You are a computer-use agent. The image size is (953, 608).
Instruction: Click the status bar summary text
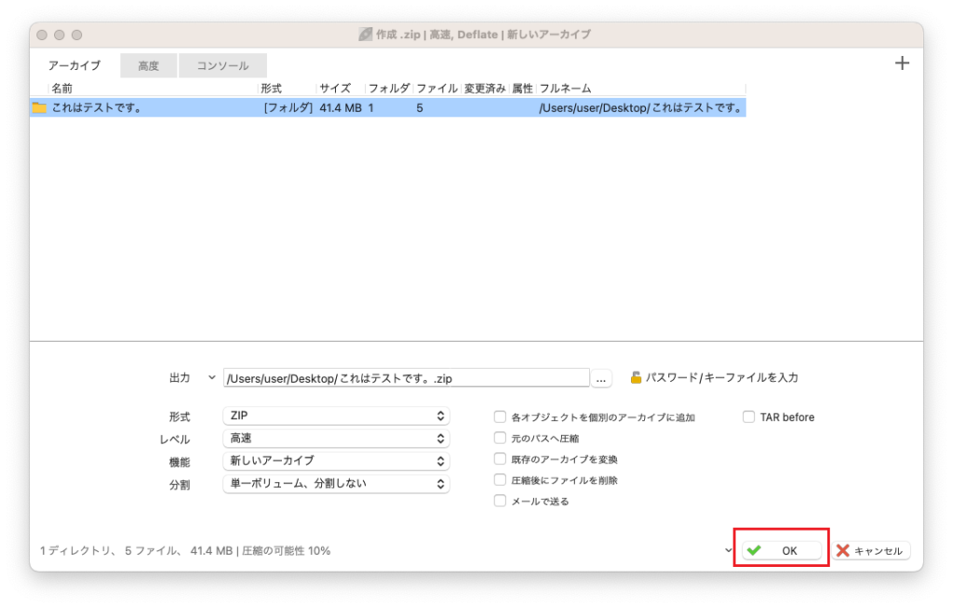coord(185,551)
